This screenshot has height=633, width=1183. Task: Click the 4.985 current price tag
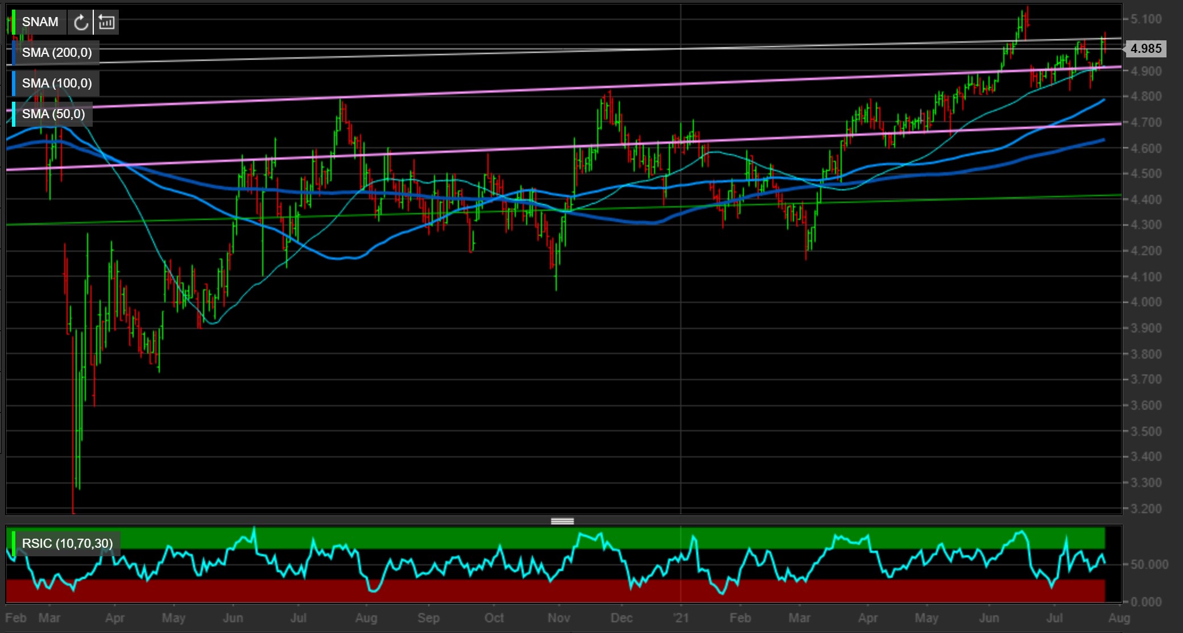point(1145,49)
